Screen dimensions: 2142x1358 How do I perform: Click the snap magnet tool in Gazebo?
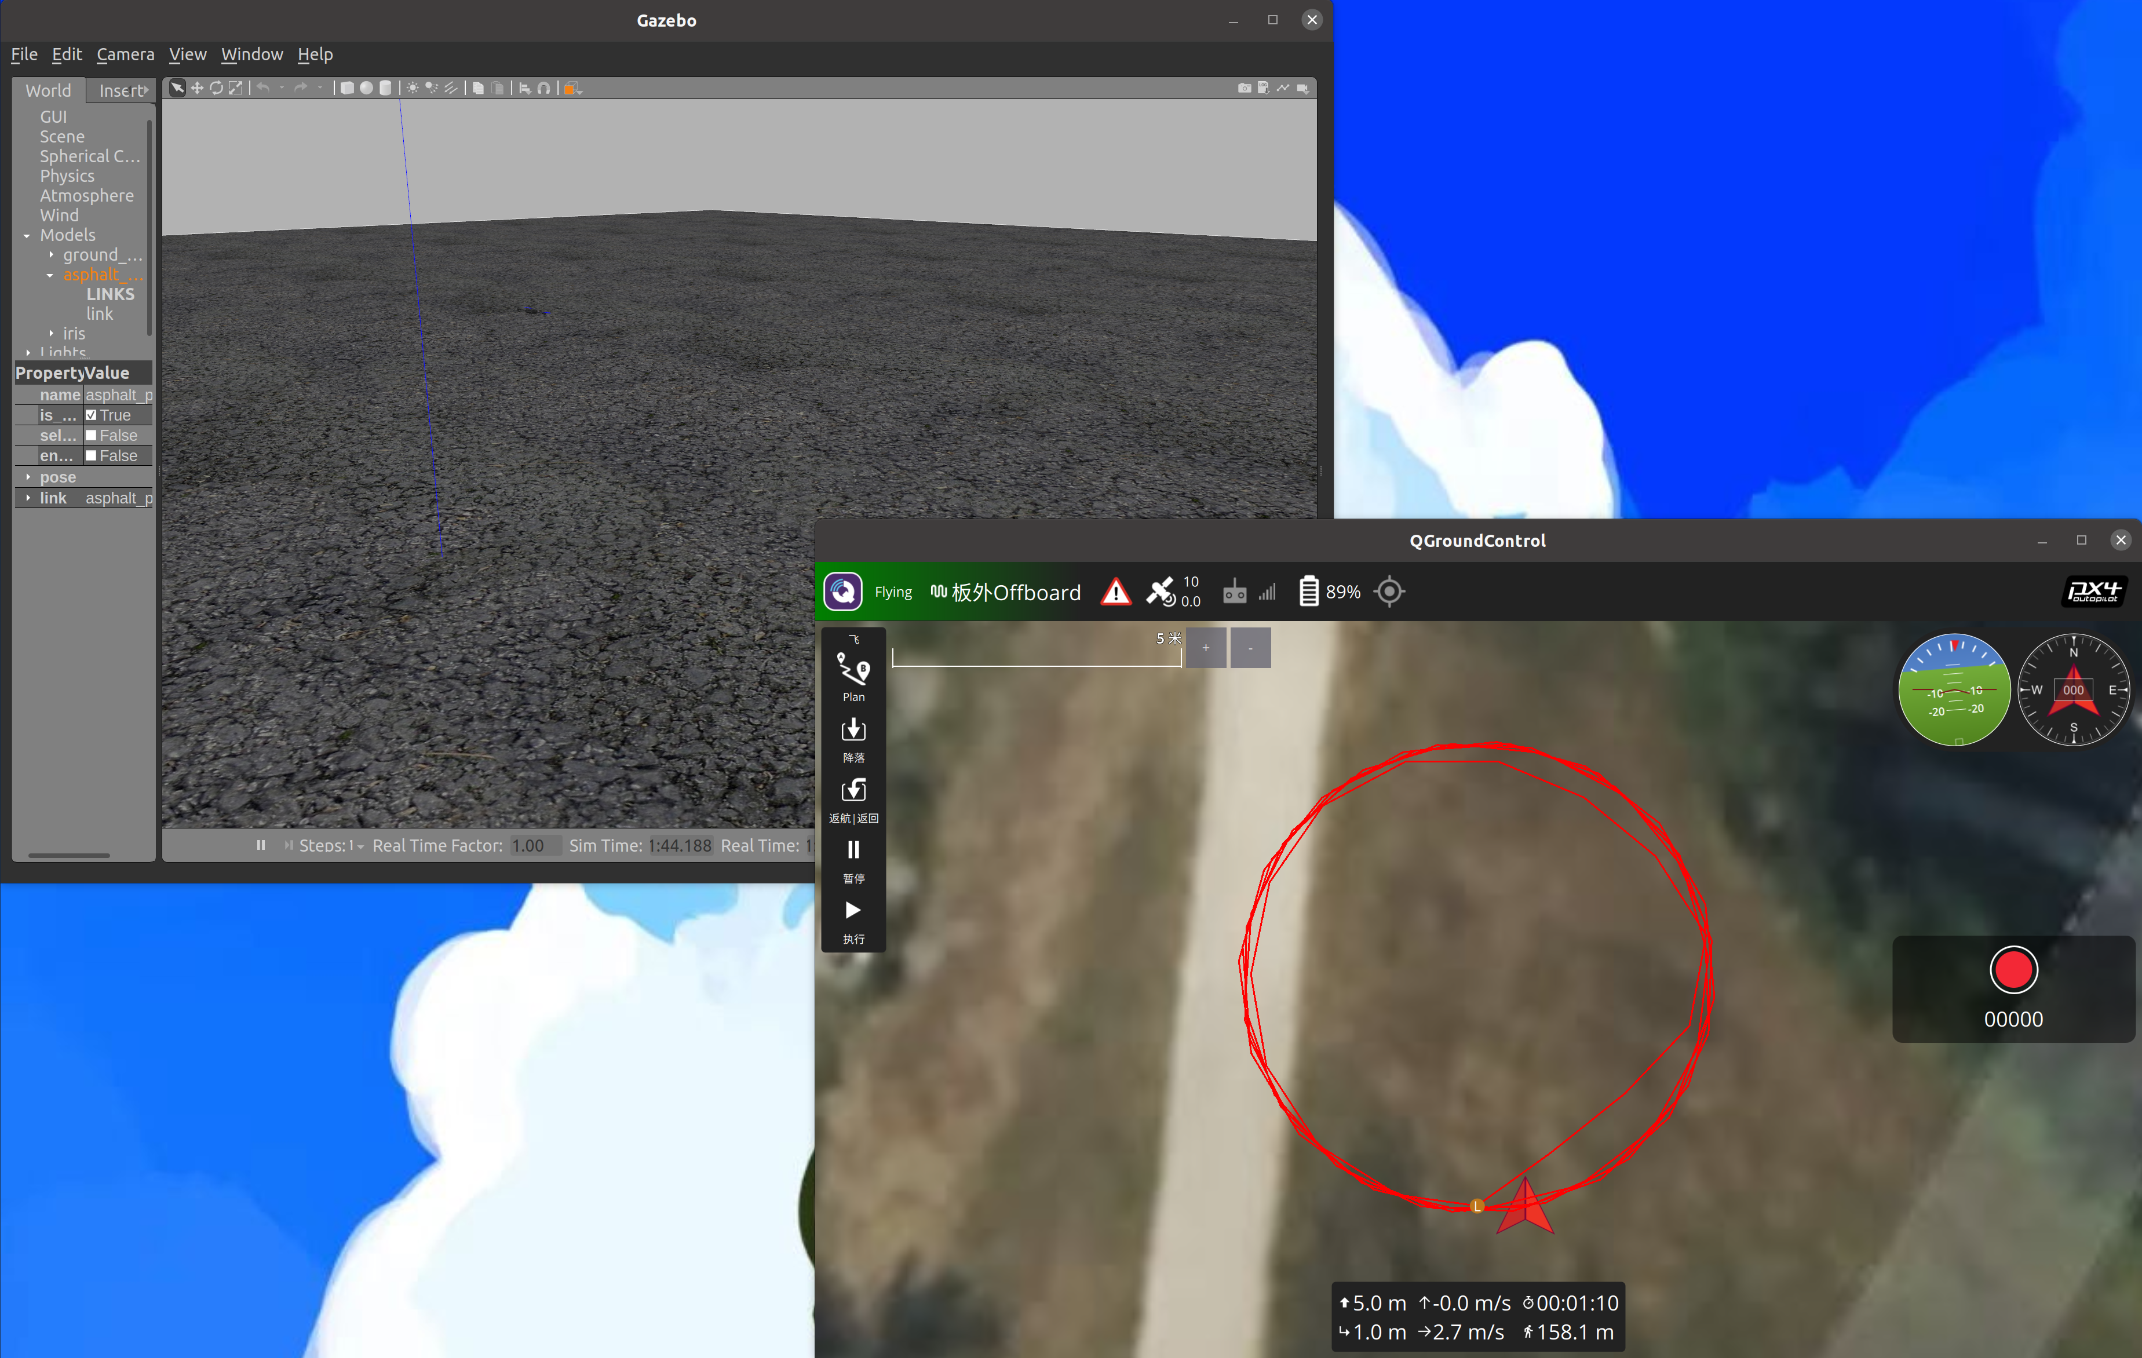click(545, 88)
